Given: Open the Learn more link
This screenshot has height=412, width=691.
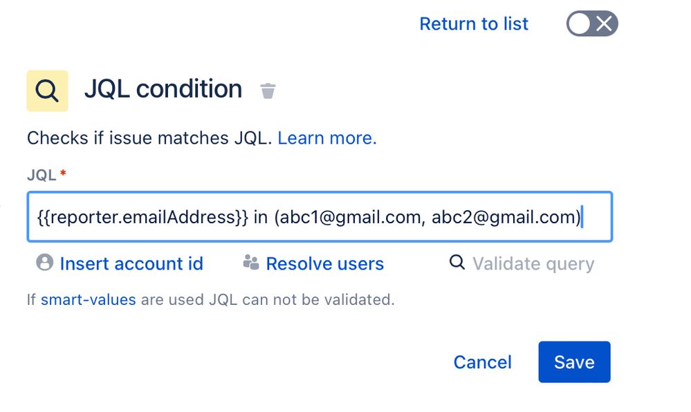Looking at the screenshot, I should 327,138.
